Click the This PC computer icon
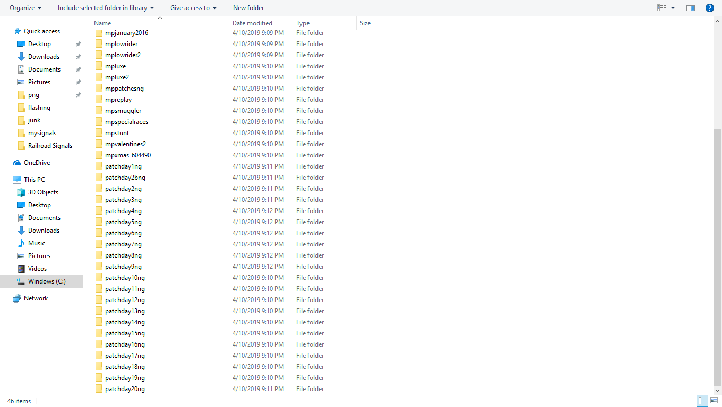 tap(18, 180)
